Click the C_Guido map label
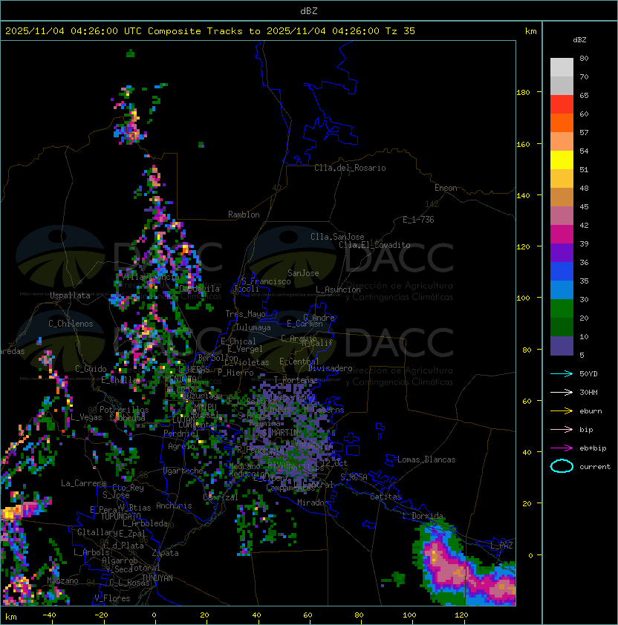Image resolution: width=618 pixels, height=625 pixels. [91, 369]
